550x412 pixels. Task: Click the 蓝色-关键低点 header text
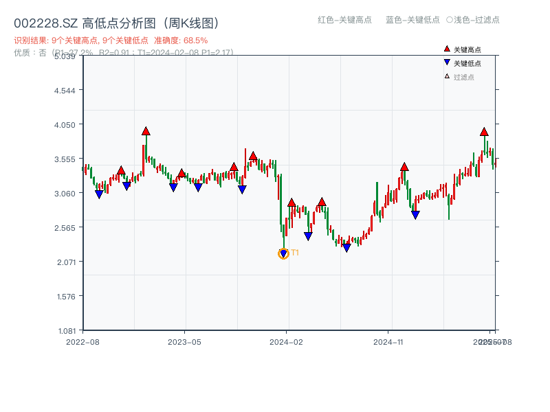point(412,20)
